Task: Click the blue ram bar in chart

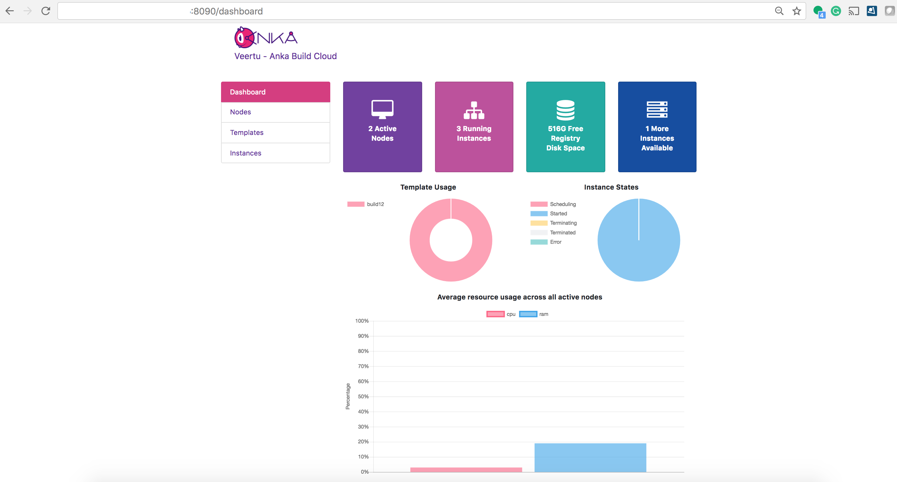Action: pyautogui.click(x=590, y=457)
